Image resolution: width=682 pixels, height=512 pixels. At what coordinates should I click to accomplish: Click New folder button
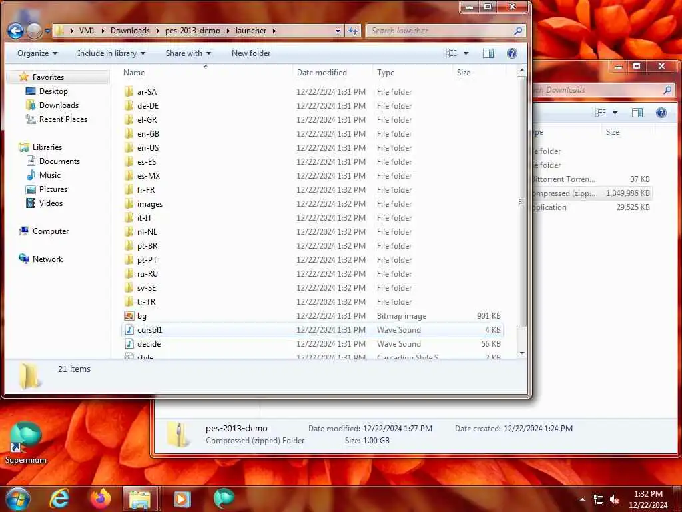(251, 53)
